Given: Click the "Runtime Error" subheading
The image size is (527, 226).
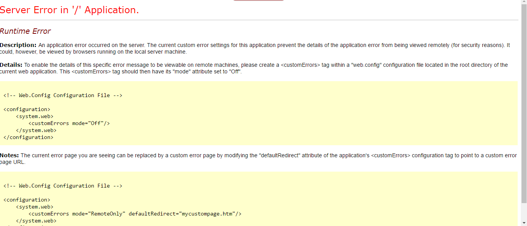Looking at the screenshot, I should (25, 31).
